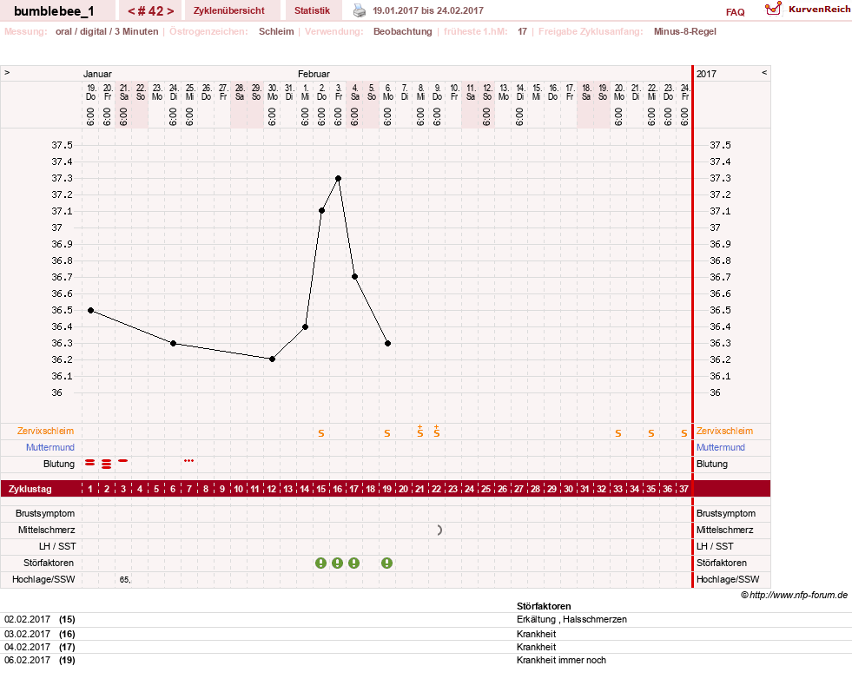This screenshot has height=692, width=852.
Task: Click light bleeding marker on cycle day 3
Action: (x=123, y=460)
